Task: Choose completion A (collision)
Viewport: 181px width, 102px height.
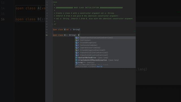Action: [x=105, y=40]
